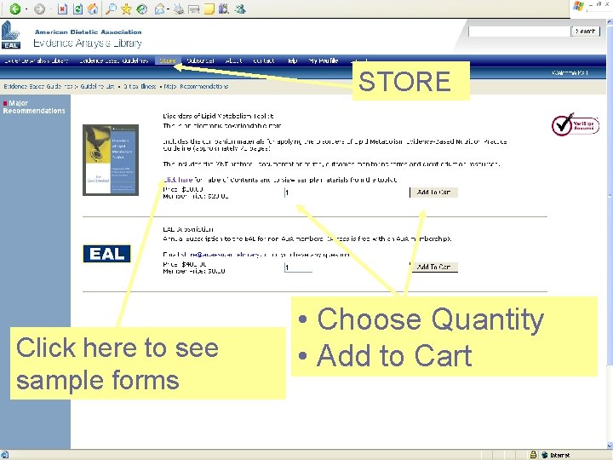
Task: Click the American Dietetic Association header title
Action: pos(88,32)
